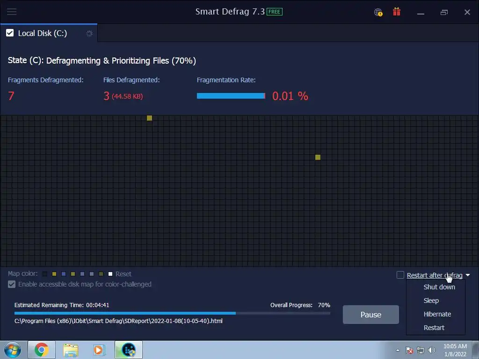The height and width of the screenshot is (359, 479).
Task: Click the Restart after defrag link
Action: point(435,275)
